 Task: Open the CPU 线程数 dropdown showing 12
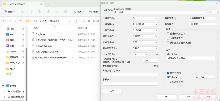pos(140,54)
